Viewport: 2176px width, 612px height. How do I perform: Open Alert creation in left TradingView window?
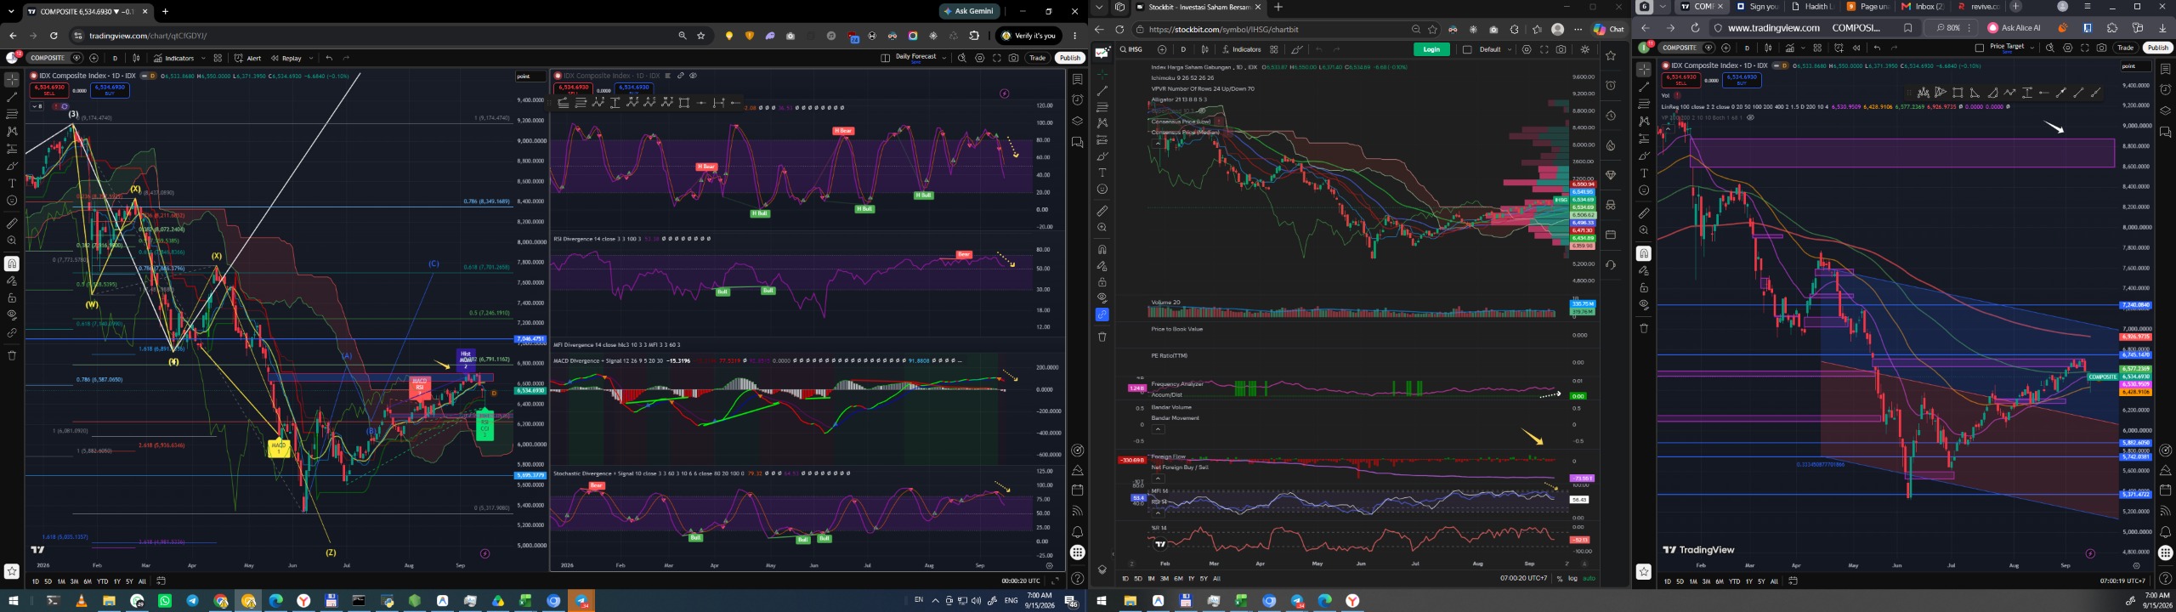pyautogui.click(x=248, y=59)
